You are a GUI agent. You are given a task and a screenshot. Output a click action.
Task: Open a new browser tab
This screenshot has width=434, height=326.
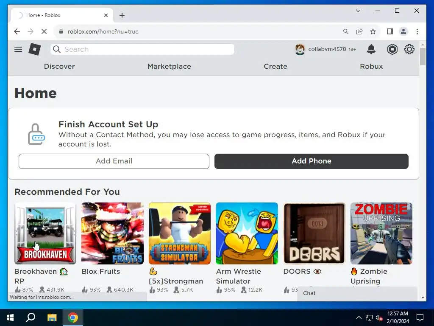(x=122, y=15)
